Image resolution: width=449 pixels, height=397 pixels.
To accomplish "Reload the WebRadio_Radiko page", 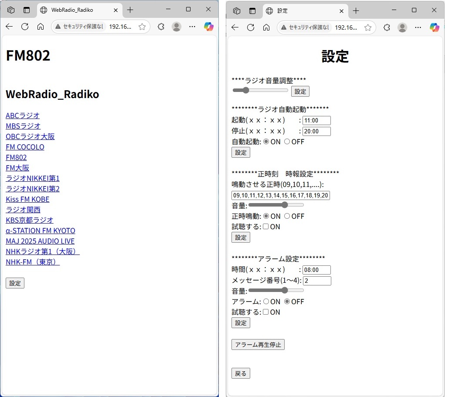I will (25, 27).
